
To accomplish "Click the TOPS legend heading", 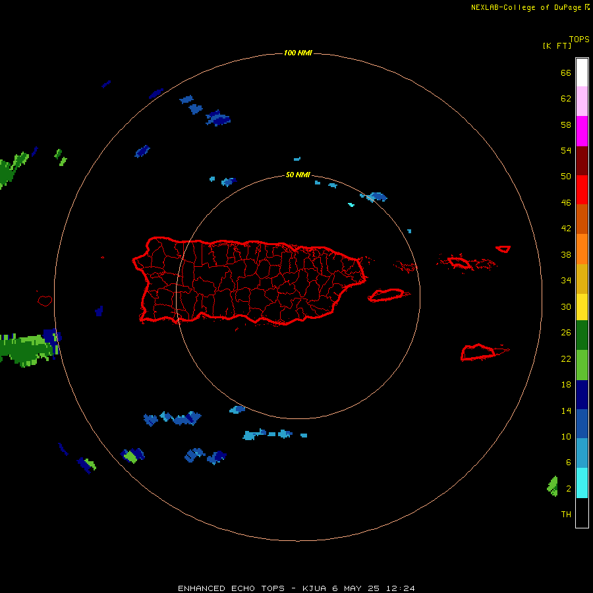I will pos(579,40).
